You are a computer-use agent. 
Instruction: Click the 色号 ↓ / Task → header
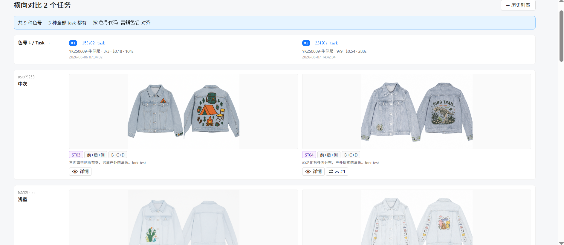pos(34,43)
